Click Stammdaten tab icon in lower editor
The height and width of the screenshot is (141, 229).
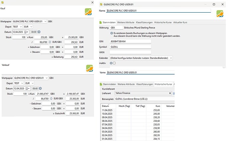click(x=101, y=84)
